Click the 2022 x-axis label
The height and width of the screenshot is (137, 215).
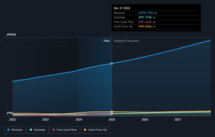pyautogui.click(x=13, y=119)
